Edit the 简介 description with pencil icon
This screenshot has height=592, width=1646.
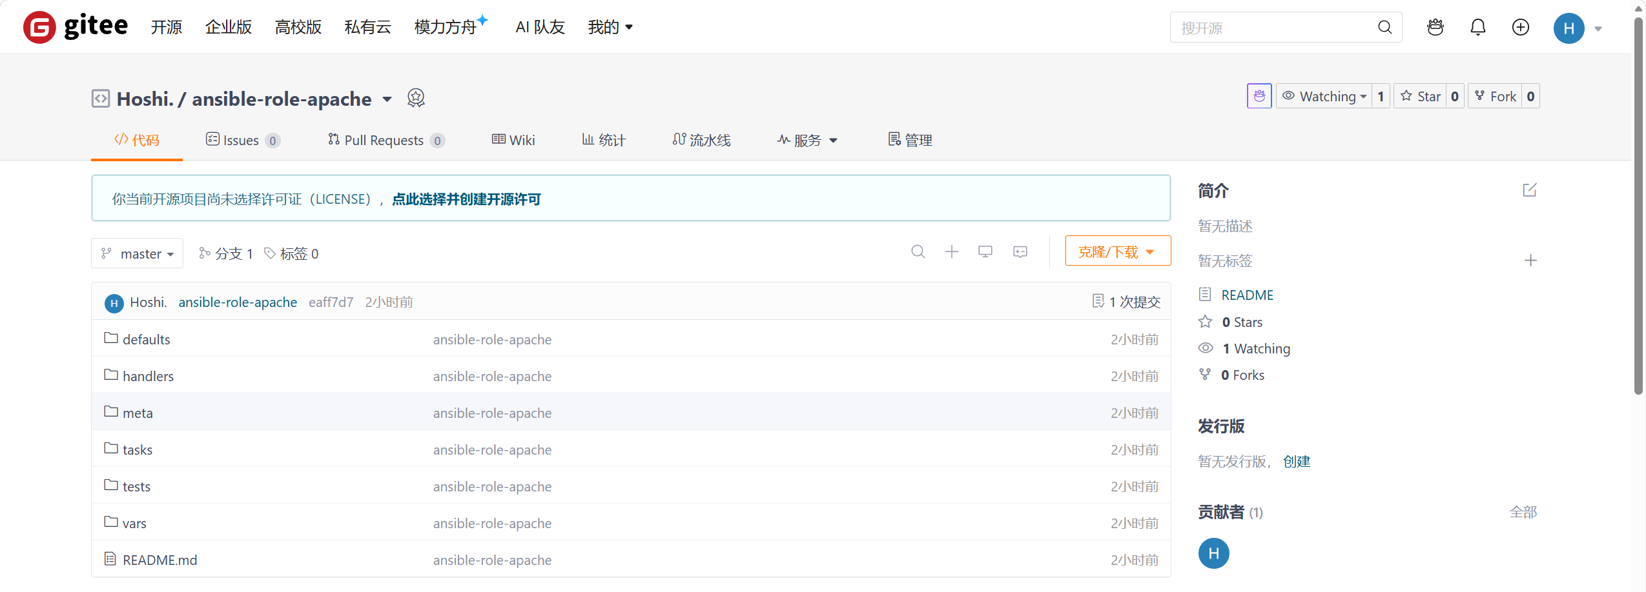tap(1529, 190)
